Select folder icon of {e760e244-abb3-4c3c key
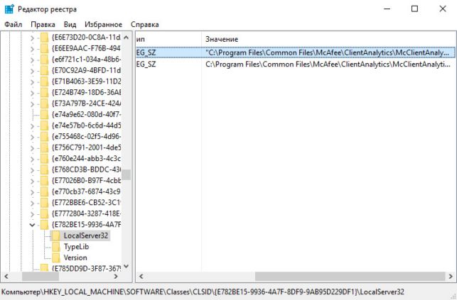Image resolution: width=457 pixels, height=300 pixels. [44, 159]
